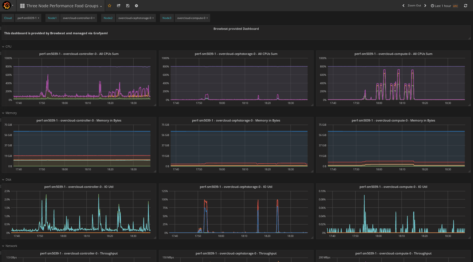Open dashboard settings gear icon
Screen dimensions: 473x262
point(136,6)
